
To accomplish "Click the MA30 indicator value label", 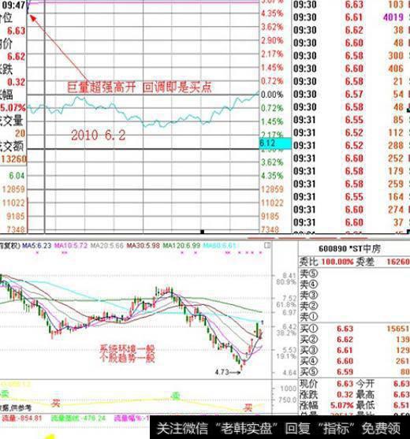I will 143,246.
